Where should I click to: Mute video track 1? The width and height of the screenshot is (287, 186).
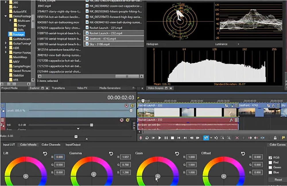coord(126,106)
